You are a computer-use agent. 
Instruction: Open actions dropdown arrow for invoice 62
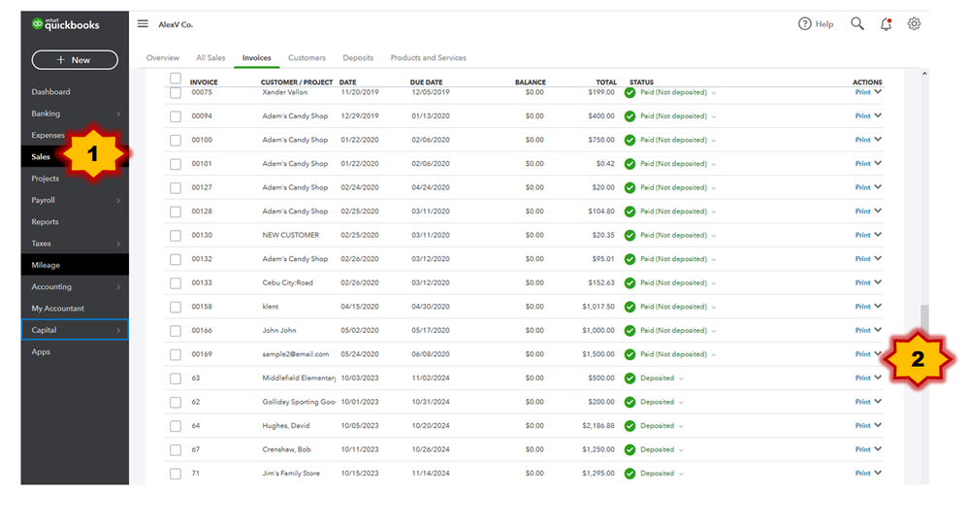tap(878, 401)
